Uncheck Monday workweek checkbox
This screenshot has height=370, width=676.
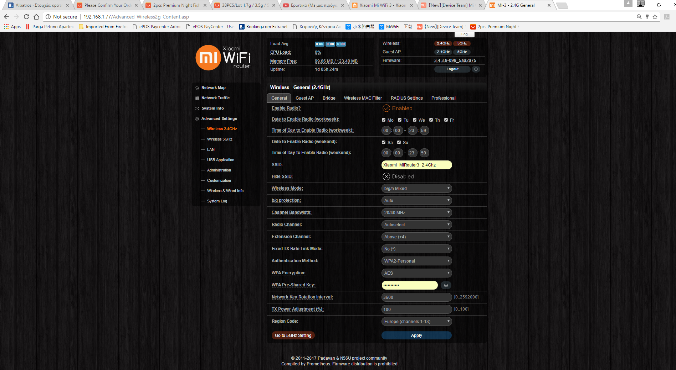click(384, 120)
